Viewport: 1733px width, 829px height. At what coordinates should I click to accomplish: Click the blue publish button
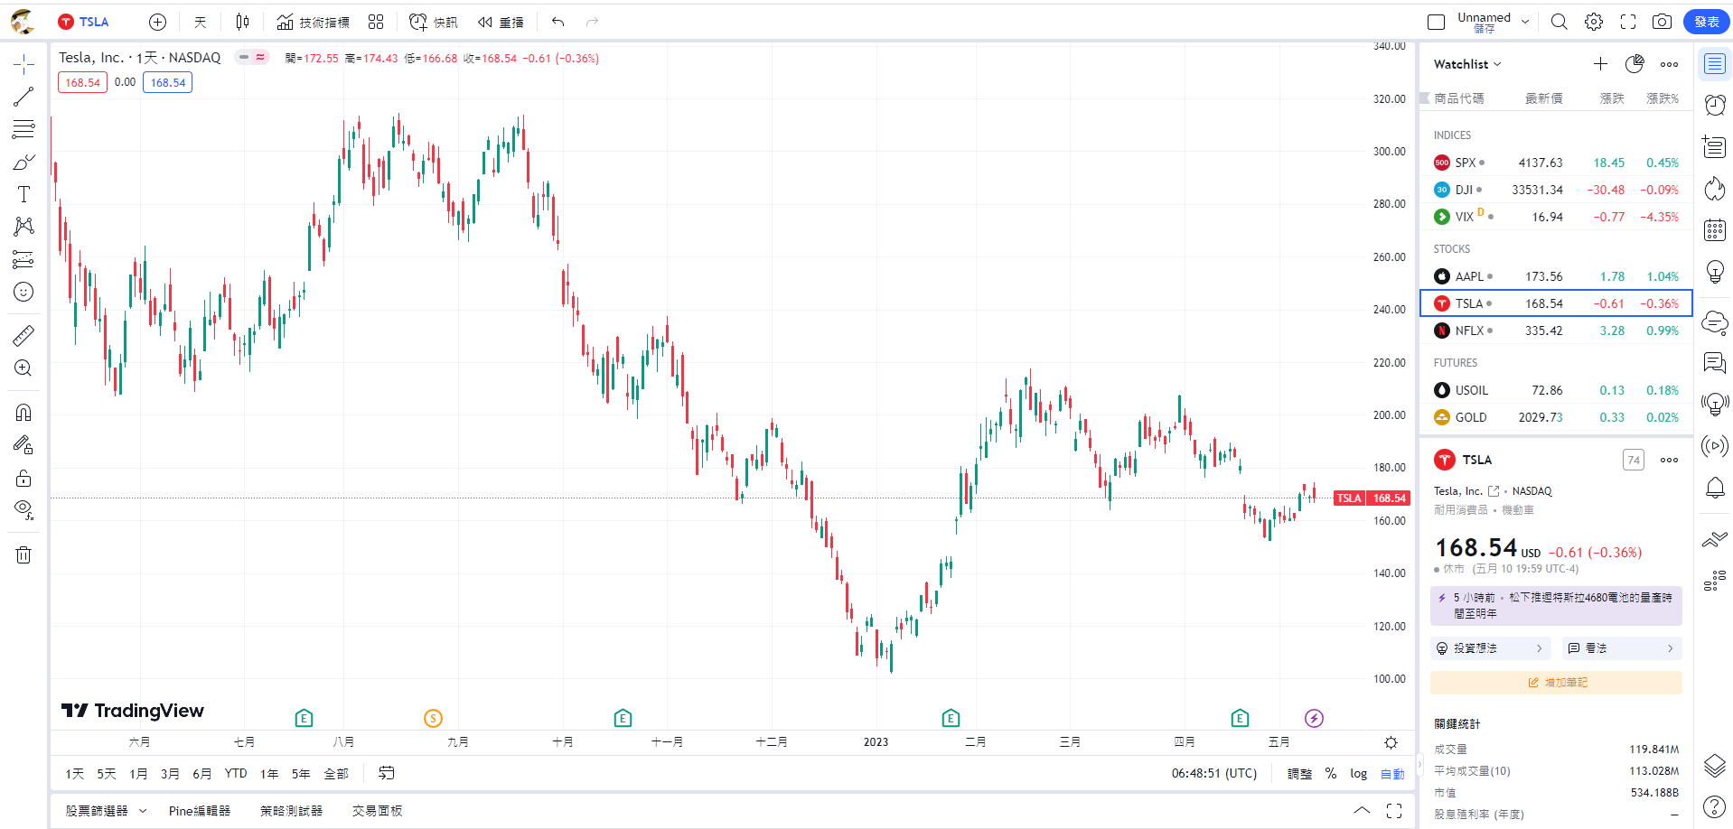(x=1706, y=22)
